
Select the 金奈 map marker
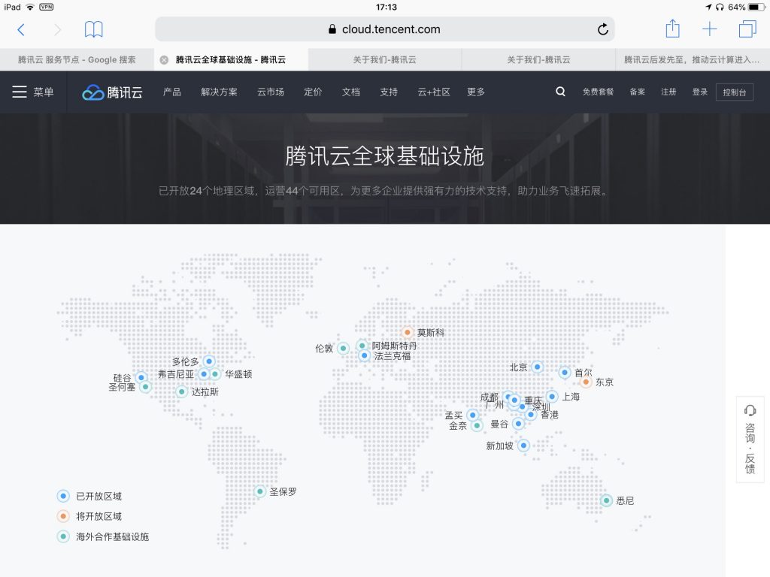477,425
